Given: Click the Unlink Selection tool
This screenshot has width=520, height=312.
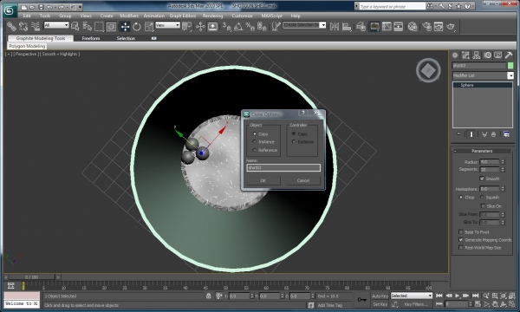Looking at the screenshot, I should pos(23,27).
